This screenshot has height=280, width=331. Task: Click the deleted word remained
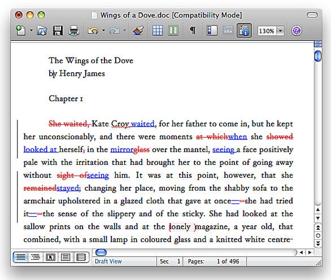point(40,188)
